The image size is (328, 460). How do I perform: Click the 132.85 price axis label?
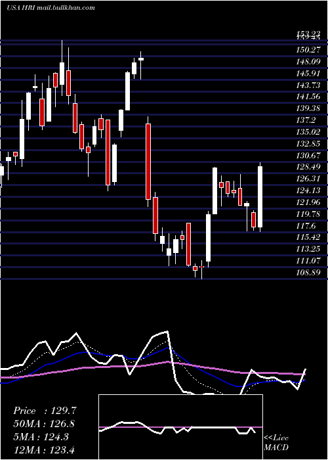coord(308,143)
